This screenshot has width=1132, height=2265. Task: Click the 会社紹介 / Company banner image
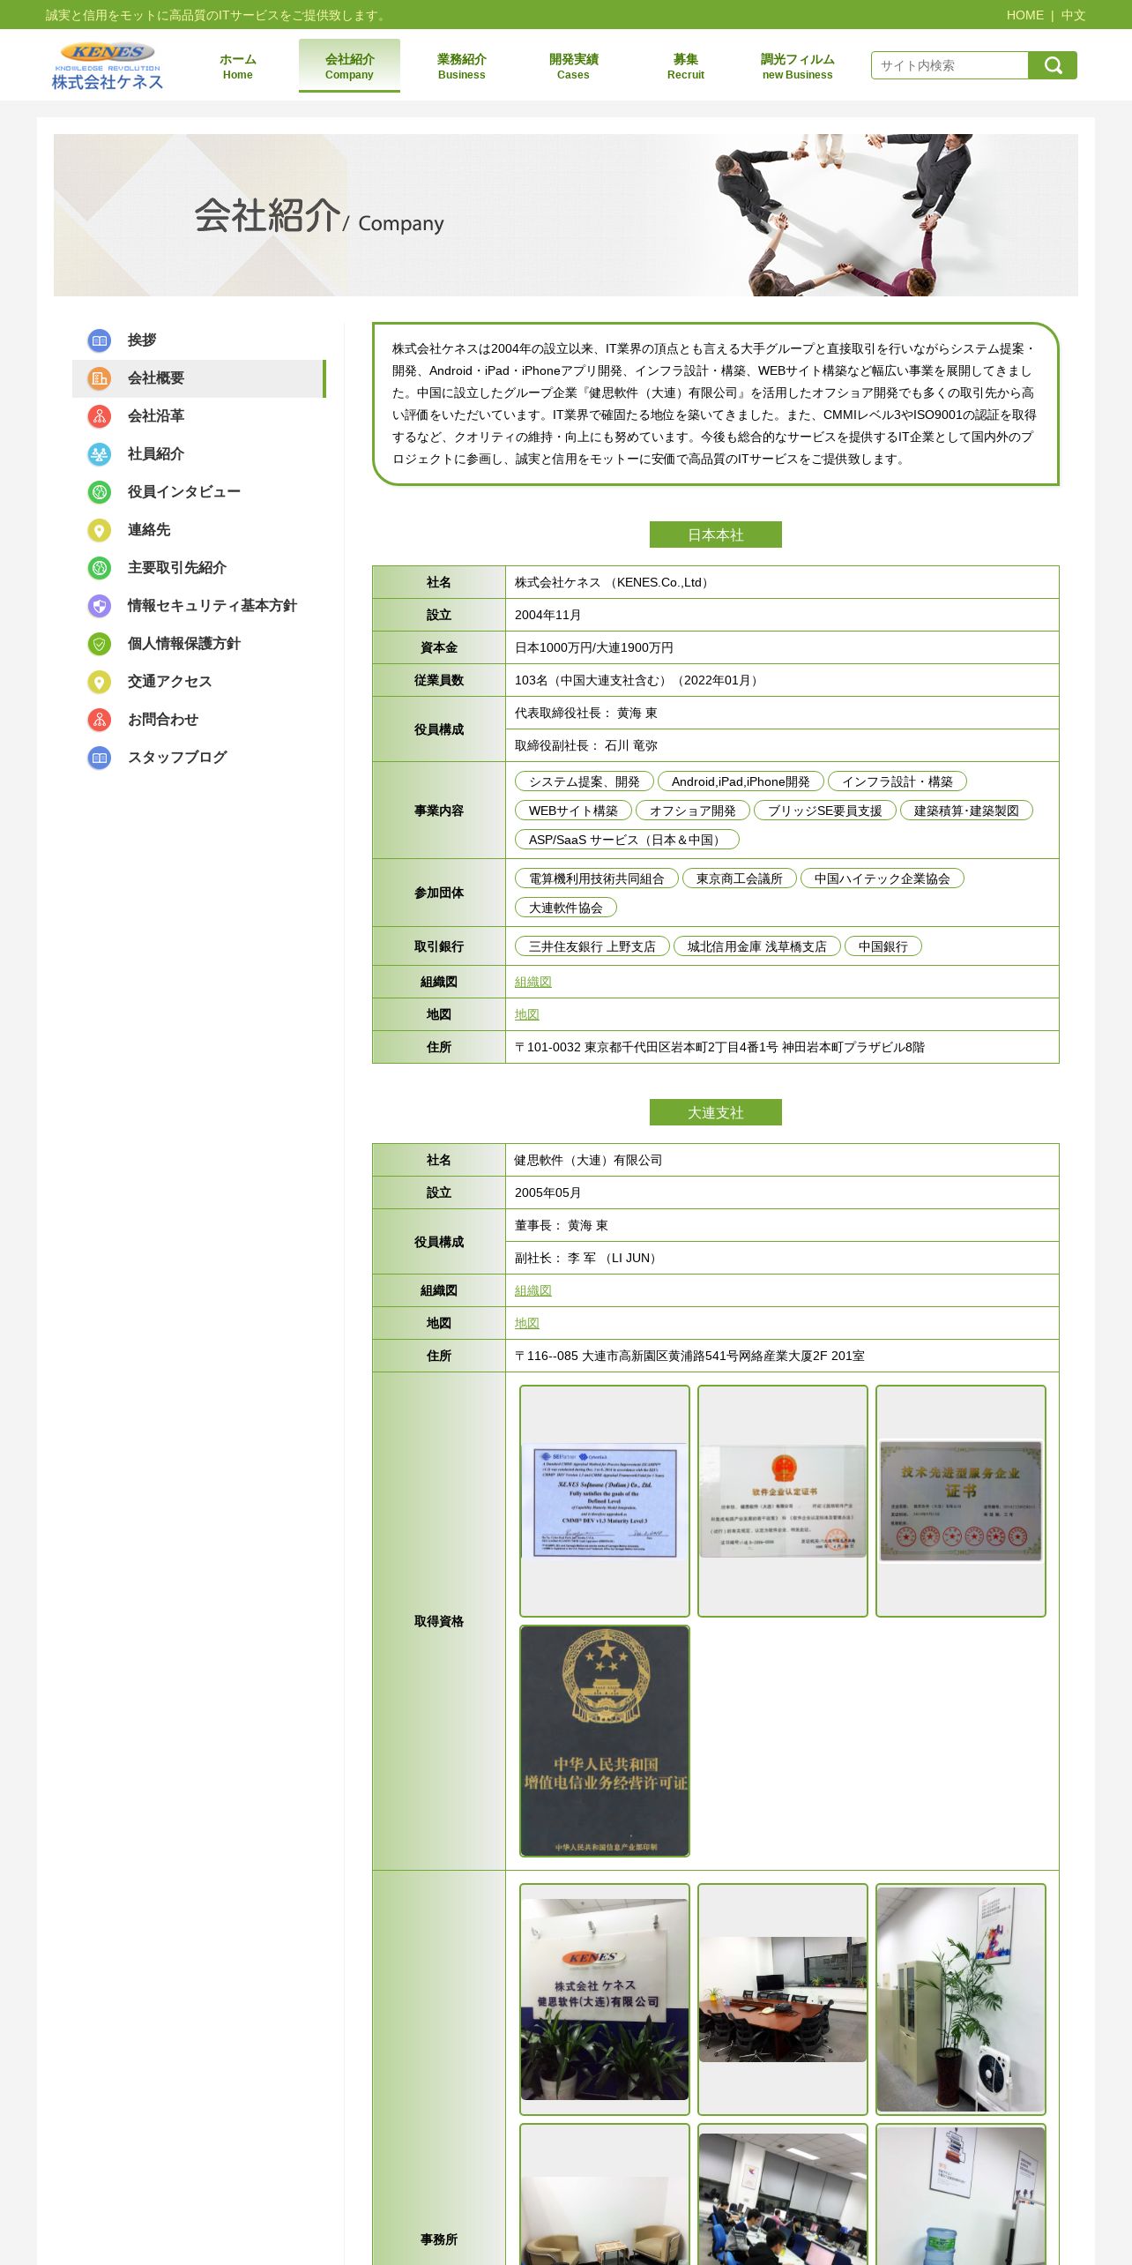point(566,215)
